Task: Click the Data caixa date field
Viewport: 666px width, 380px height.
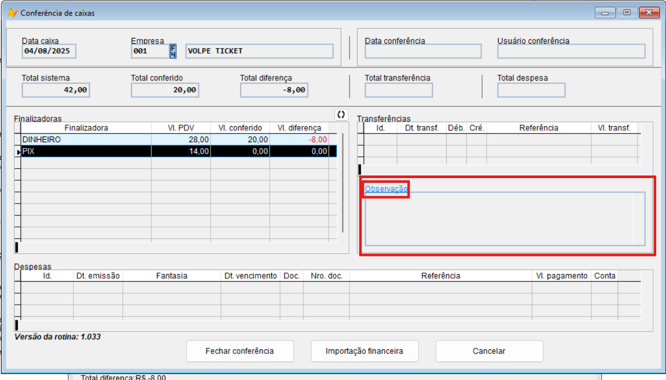Action: pyautogui.click(x=49, y=51)
